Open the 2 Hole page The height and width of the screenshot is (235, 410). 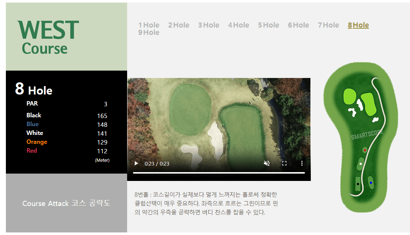(179, 25)
